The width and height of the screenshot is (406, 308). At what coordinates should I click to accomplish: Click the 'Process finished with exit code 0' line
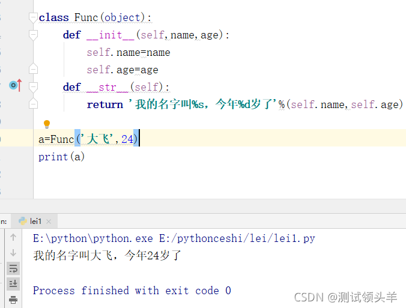[132, 291]
